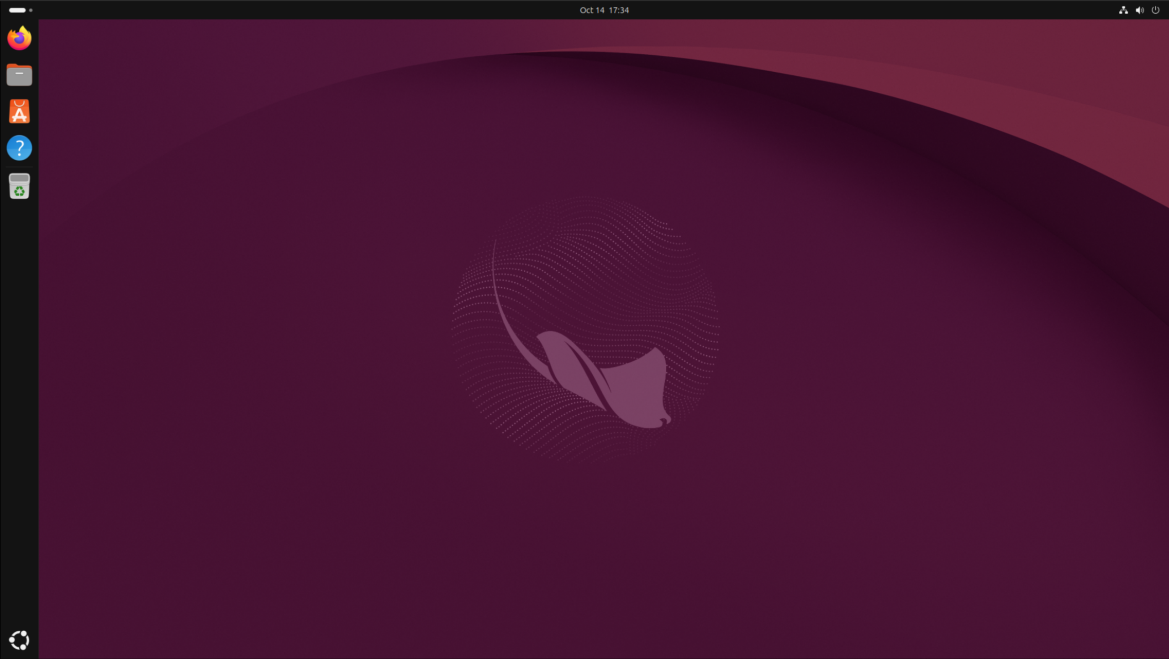Open the Ubuntu App Center icon
1169x659 pixels.
click(x=19, y=111)
